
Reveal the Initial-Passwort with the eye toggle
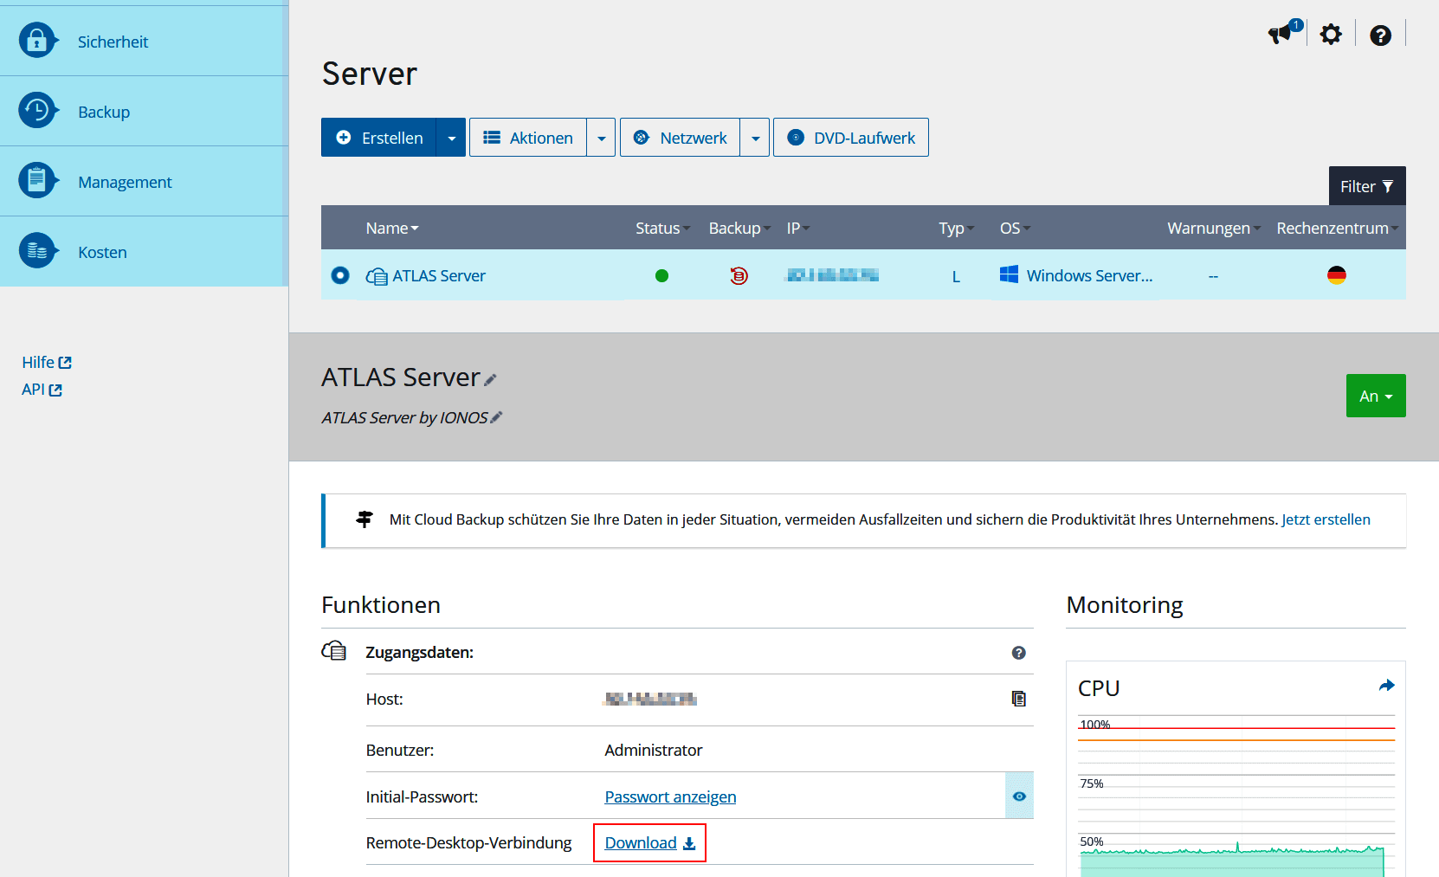pyautogui.click(x=1019, y=796)
